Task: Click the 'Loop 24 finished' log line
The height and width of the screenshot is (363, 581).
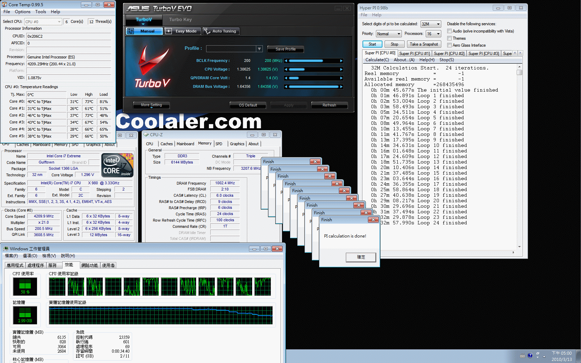Action: tap(442, 223)
